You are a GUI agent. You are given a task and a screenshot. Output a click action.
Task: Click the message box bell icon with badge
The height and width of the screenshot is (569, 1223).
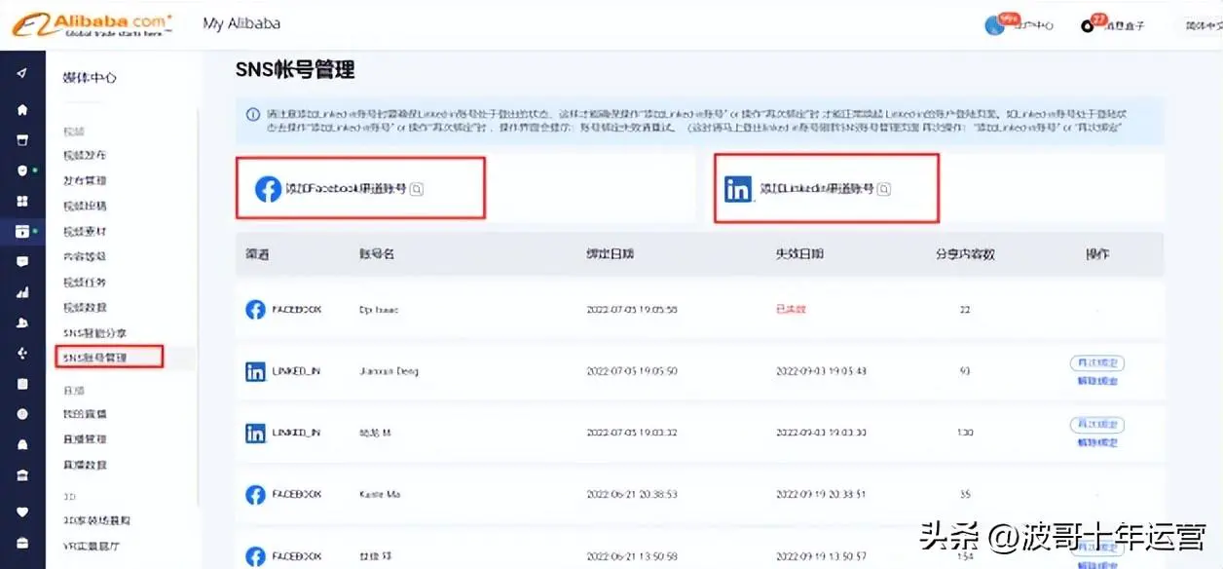1088,25
